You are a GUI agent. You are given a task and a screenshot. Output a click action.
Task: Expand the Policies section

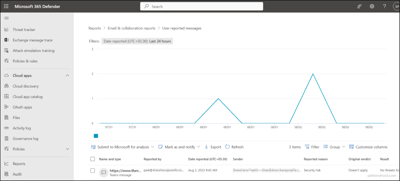pyautogui.click(x=67, y=149)
